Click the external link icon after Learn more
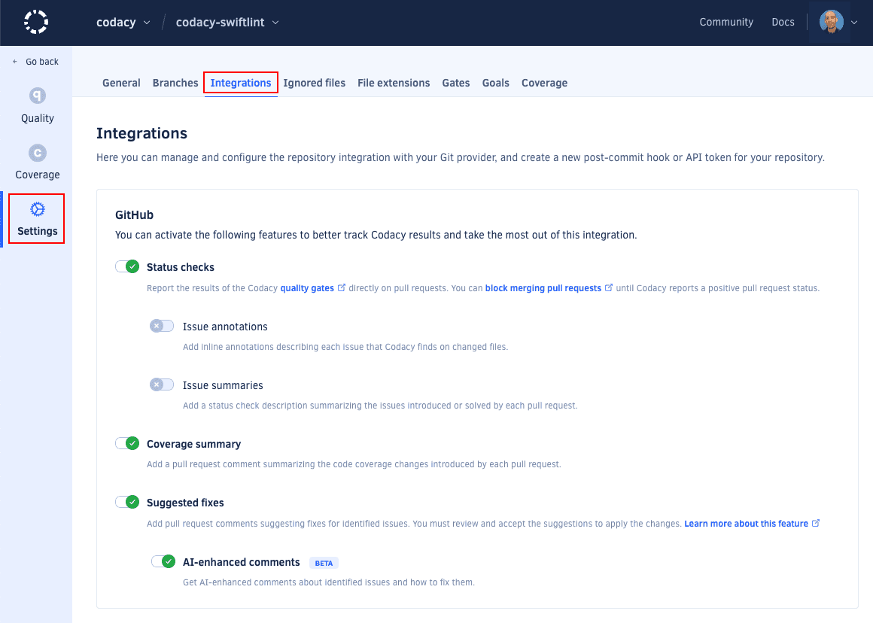The height and width of the screenshot is (623, 873). (x=816, y=523)
